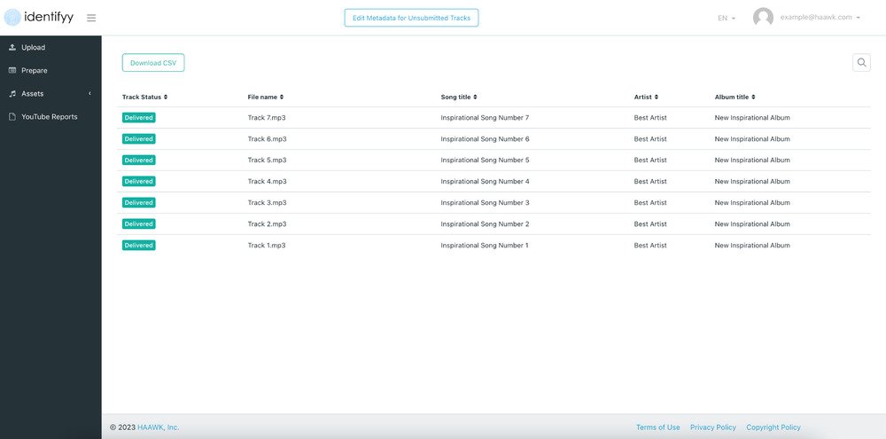Click Delivered badge for Track 4.mp3
The height and width of the screenshot is (439, 886).
[138, 182]
